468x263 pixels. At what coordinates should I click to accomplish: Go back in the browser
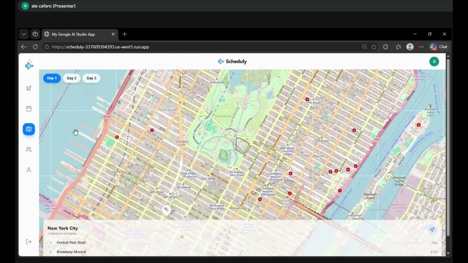pos(24,47)
